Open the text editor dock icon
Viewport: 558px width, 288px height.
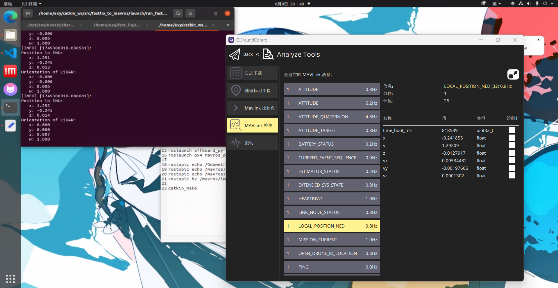coord(10,126)
